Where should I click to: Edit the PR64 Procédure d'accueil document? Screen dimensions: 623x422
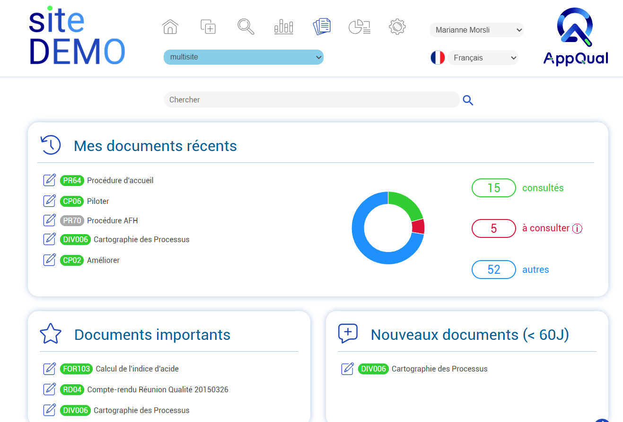click(x=50, y=180)
